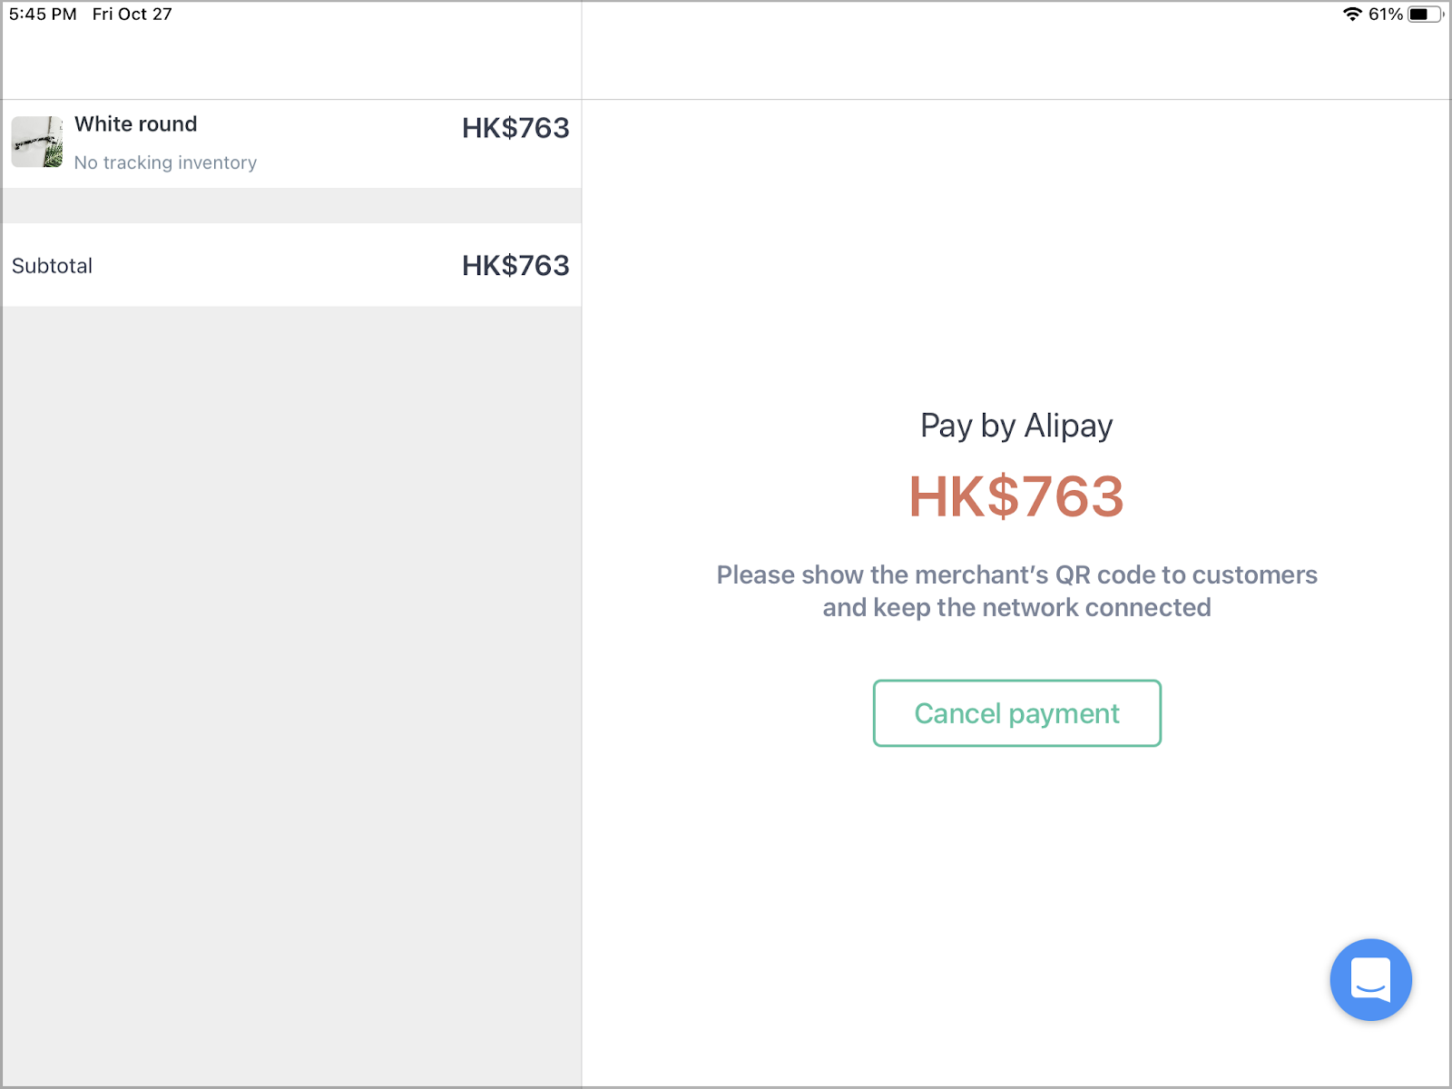Click the empty gray area below Subtotal
The image size is (1452, 1089).
[x=291, y=695]
